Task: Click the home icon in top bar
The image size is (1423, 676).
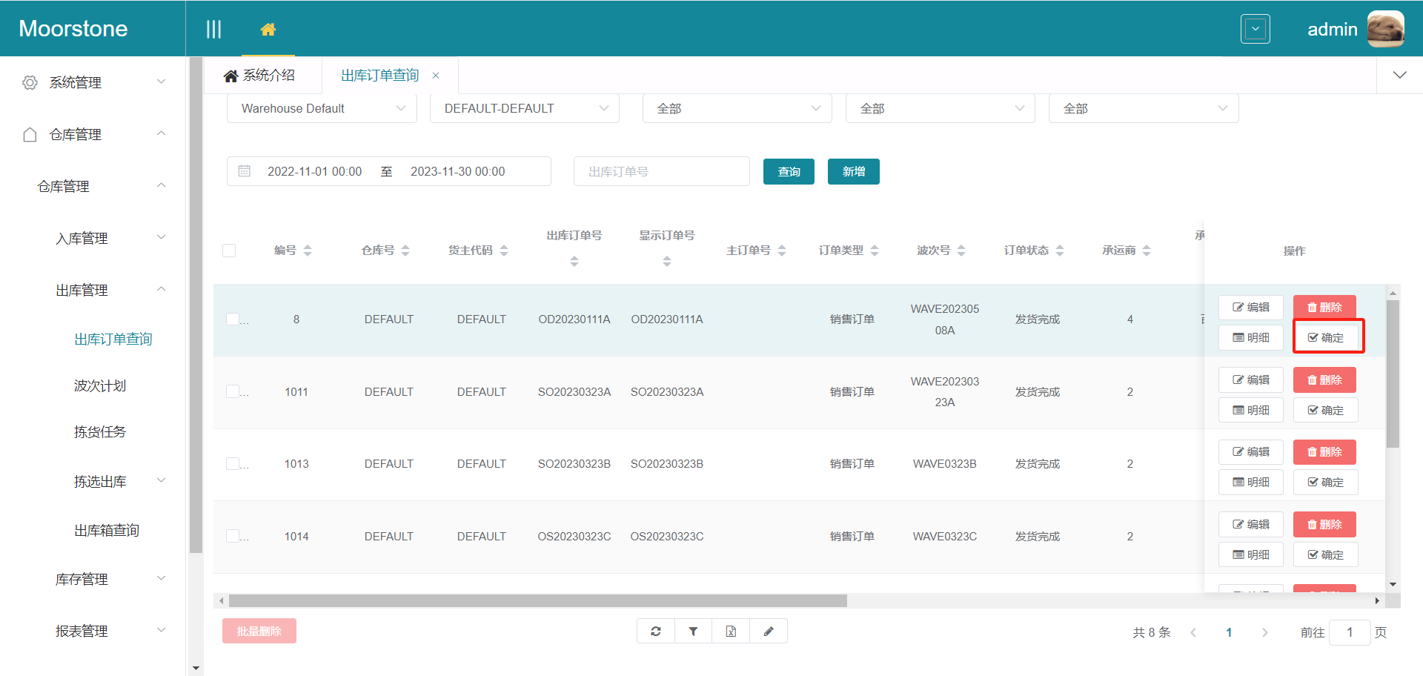Action: coord(268,30)
